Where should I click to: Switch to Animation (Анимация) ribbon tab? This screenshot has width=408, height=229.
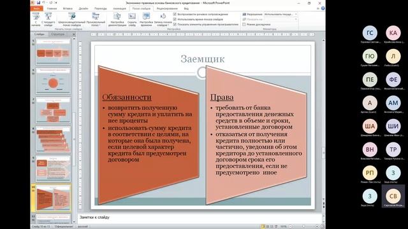point(119,8)
